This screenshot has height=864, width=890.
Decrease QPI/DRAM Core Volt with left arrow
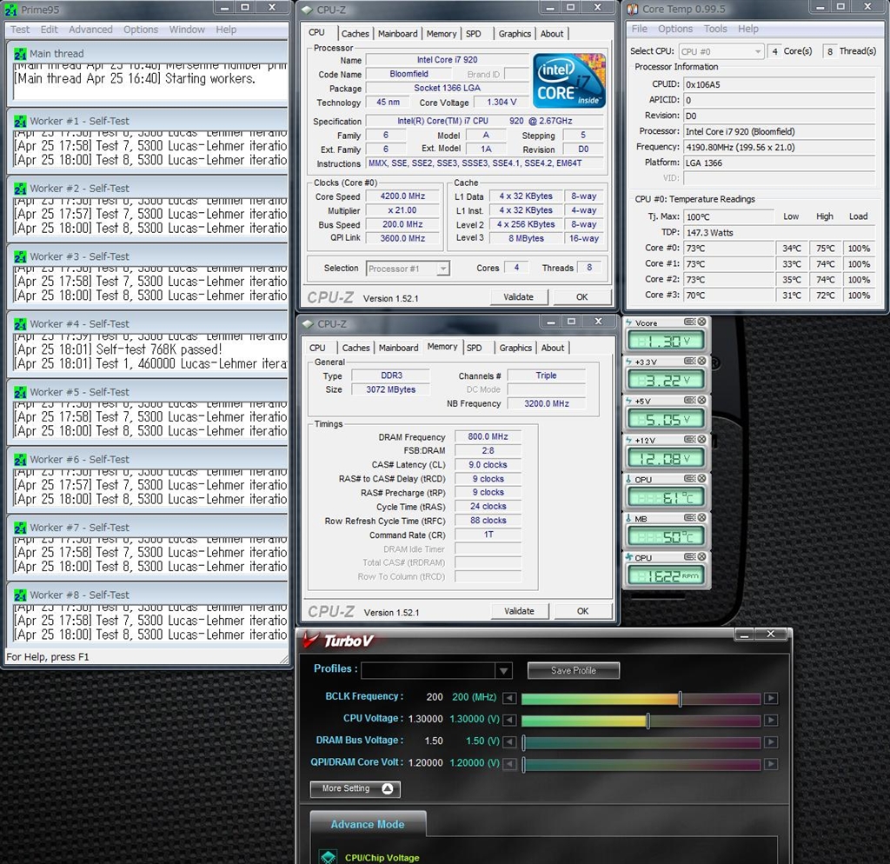click(510, 764)
